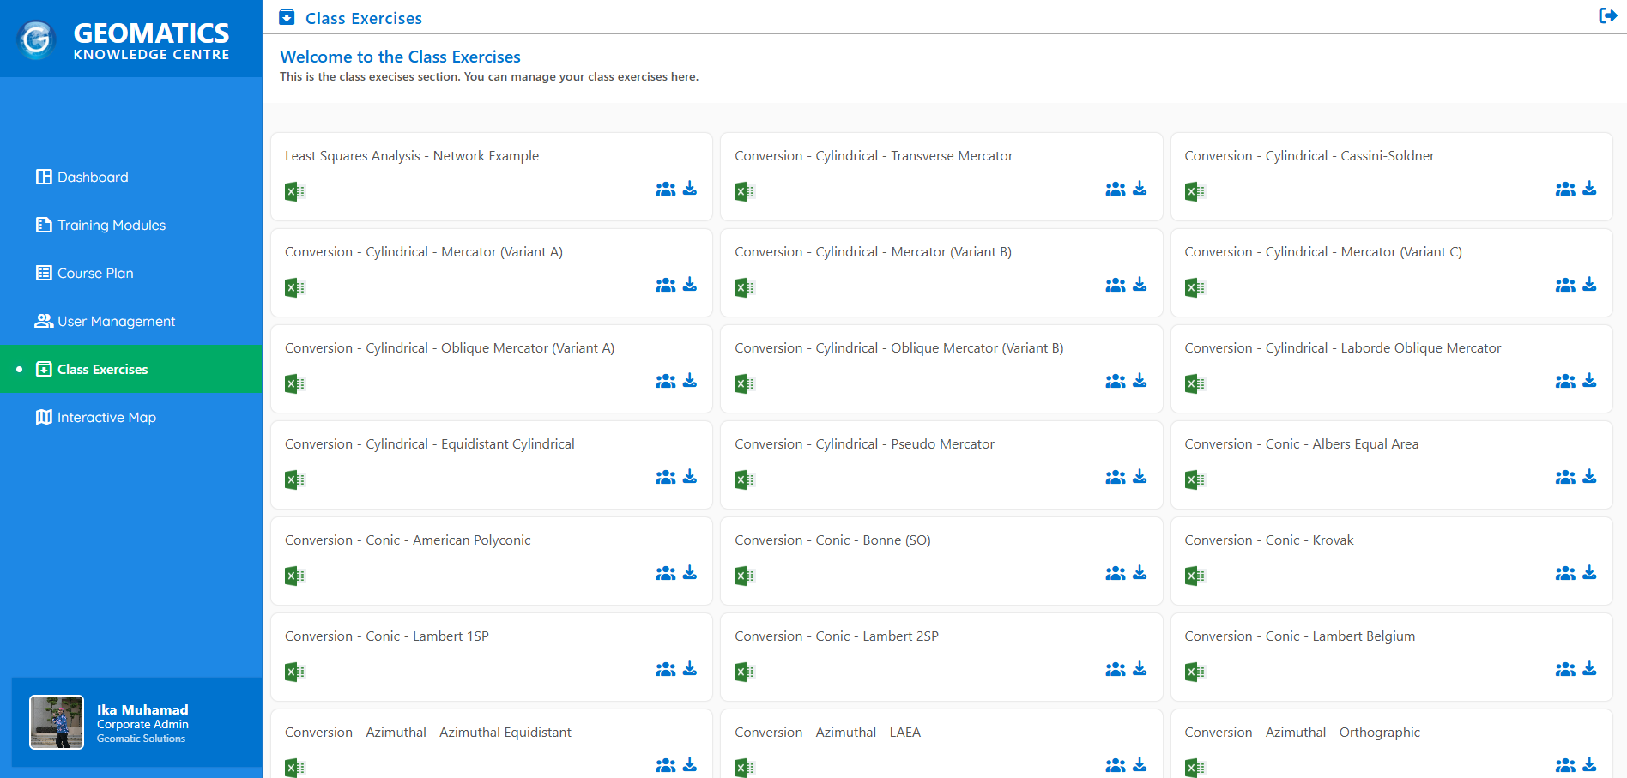The width and height of the screenshot is (1627, 778).
Task: Click the logout icon in top-right corner
Action: click(1607, 16)
